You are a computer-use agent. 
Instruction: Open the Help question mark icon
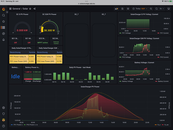point(4,126)
